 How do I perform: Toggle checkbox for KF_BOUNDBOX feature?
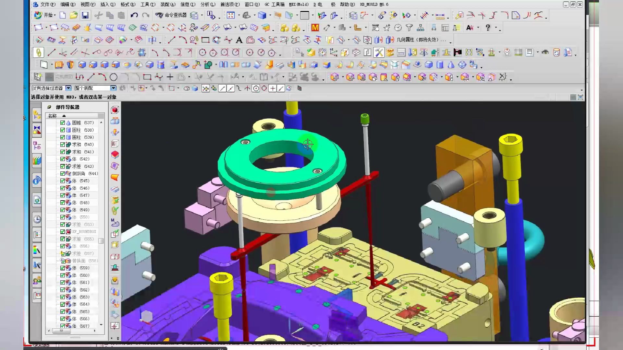[63, 232]
